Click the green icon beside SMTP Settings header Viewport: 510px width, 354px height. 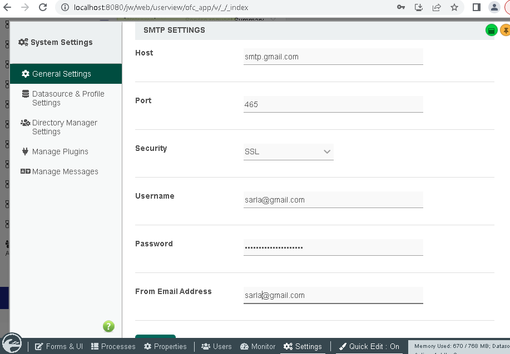click(491, 31)
